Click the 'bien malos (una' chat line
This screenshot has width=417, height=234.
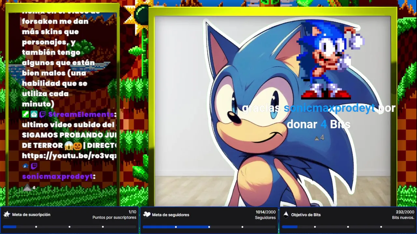coord(54,73)
